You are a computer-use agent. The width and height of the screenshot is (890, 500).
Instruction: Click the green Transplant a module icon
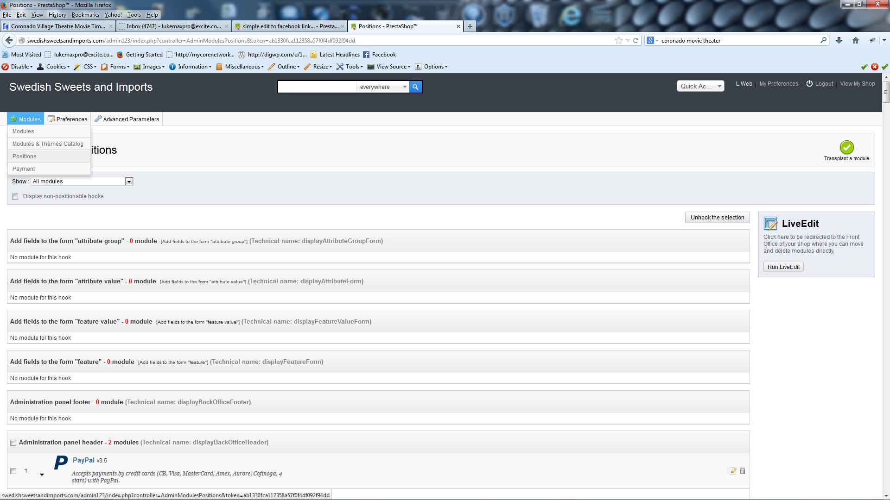coord(846,148)
